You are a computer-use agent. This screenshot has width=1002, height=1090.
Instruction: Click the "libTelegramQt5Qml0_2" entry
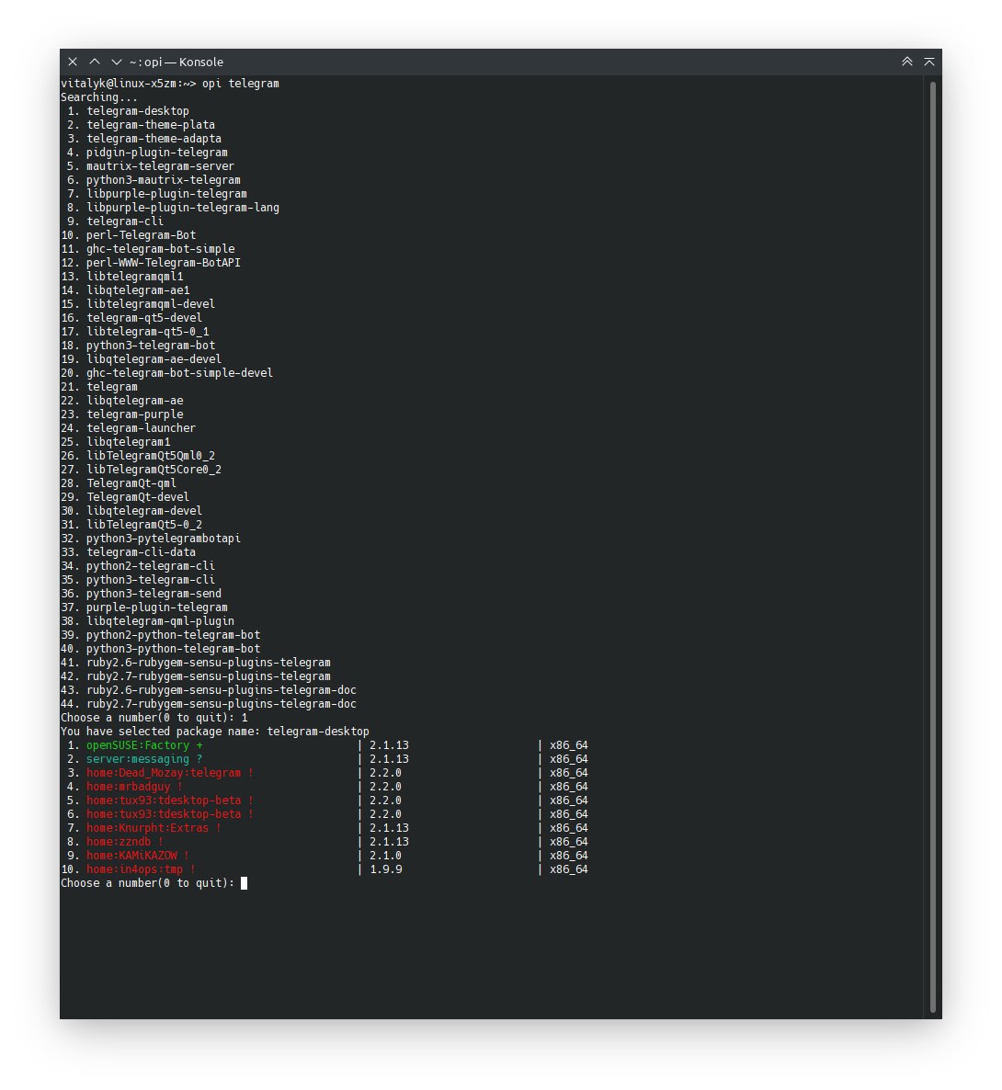click(151, 456)
